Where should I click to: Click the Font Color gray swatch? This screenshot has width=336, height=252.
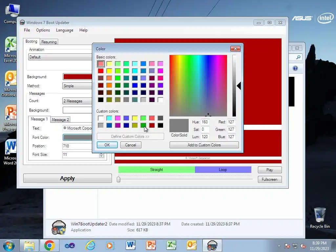pos(78,137)
